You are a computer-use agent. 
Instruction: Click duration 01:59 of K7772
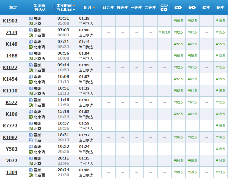pyautogui.click(x=84, y=123)
